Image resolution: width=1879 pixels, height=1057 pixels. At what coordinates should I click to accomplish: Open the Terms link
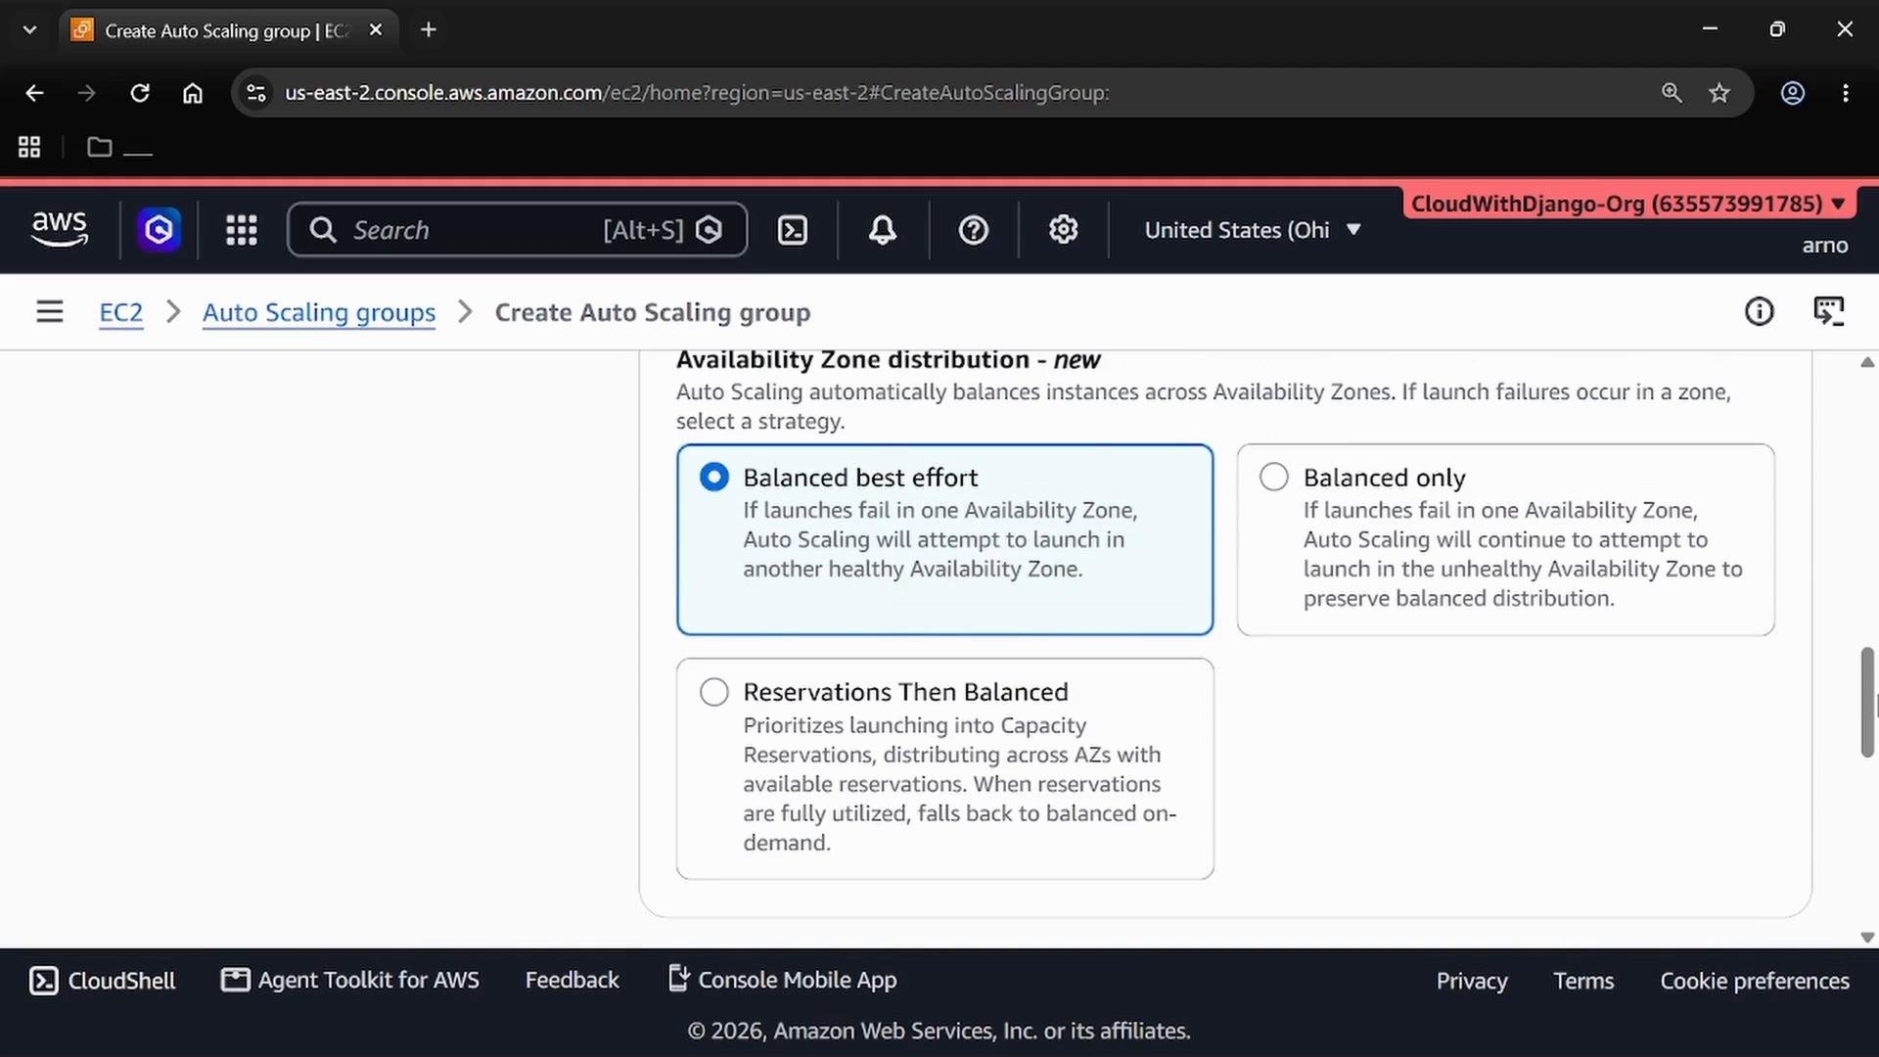pos(1583,981)
